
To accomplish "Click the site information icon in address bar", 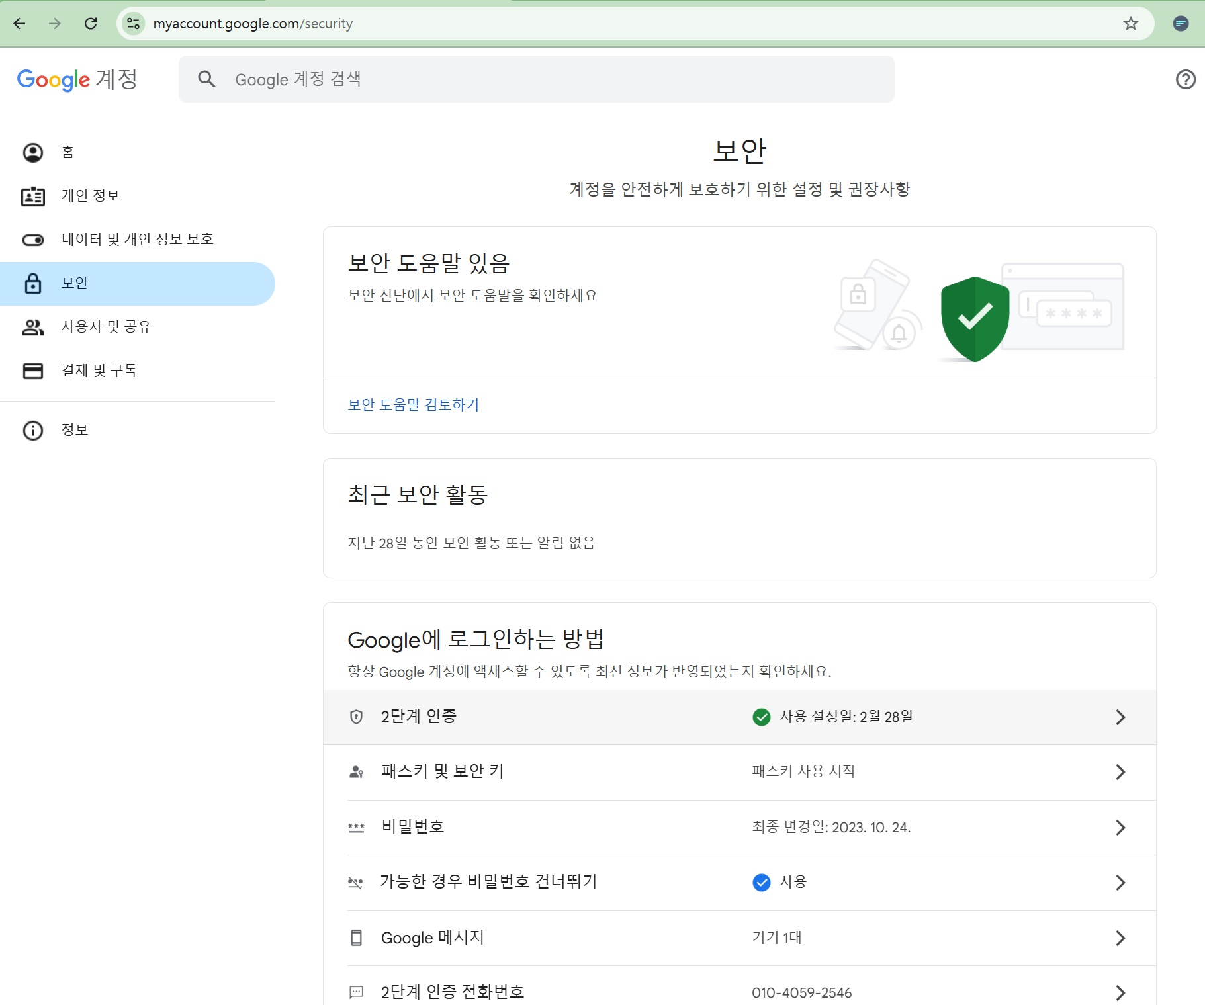I will click(x=133, y=24).
